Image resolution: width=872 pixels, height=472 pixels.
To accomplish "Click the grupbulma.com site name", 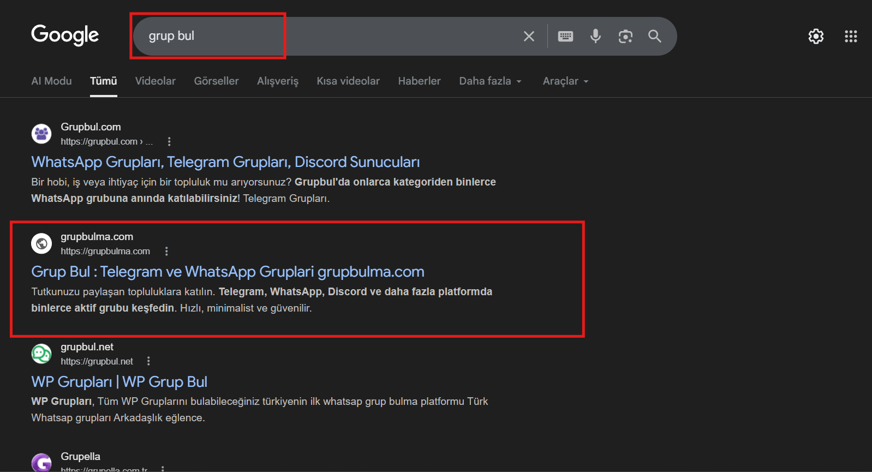I will click(x=97, y=237).
